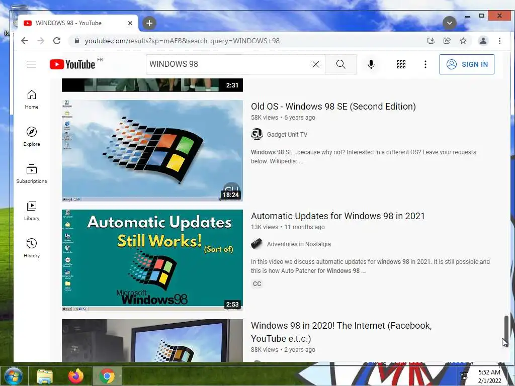Open the Adventures in Nostalgia channel avatar
Screen dimensions: 515x386
pos(257,244)
